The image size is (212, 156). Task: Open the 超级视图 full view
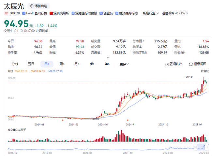pos(198,64)
